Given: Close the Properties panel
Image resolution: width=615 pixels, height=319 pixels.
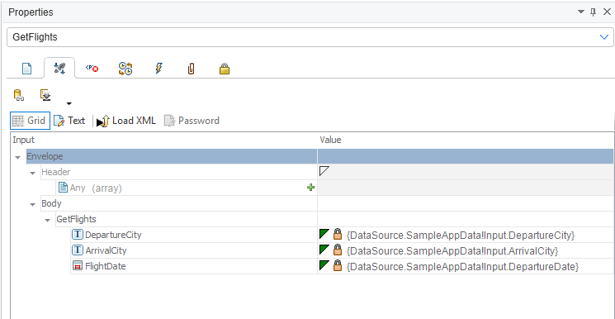Looking at the screenshot, I should pos(607,12).
